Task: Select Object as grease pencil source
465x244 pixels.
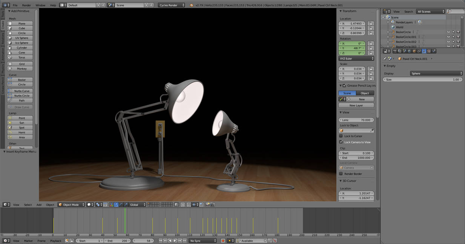Action: click(x=365, y=93)
